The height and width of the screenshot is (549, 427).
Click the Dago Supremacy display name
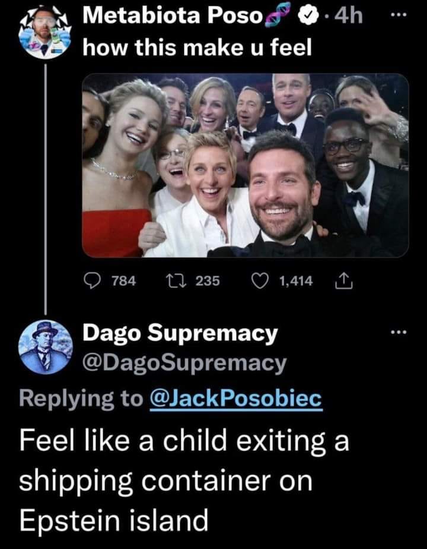(x=180, y=334)
